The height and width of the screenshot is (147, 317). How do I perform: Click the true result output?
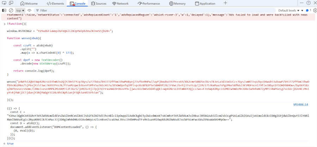tap(10, 143)
